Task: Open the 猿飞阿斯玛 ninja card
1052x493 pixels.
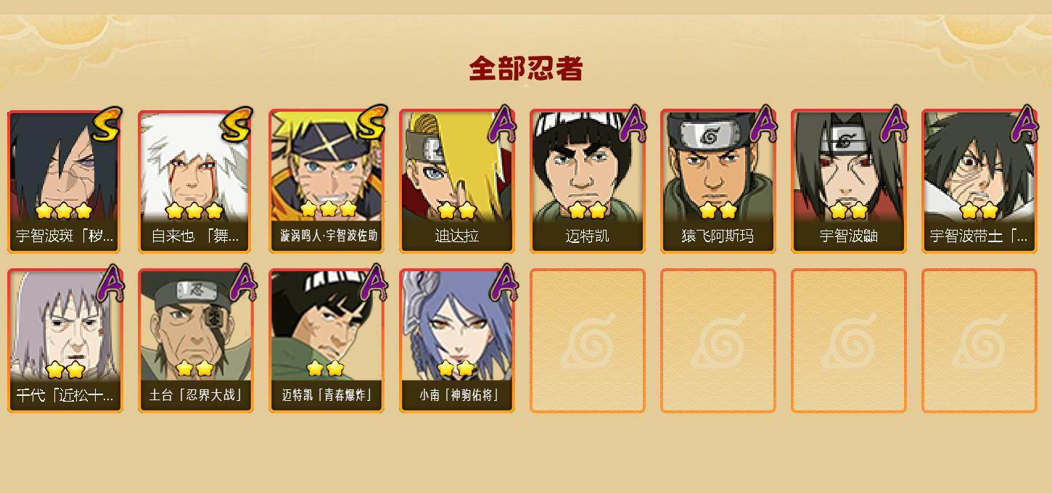Action: click(x=718, y=181)
